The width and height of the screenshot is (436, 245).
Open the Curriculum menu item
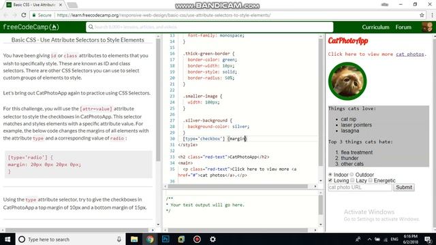(x=375, y=27)
